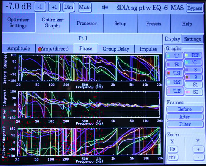Decrease volume with the -1 button
206x166 pixels.
[40, 7]
